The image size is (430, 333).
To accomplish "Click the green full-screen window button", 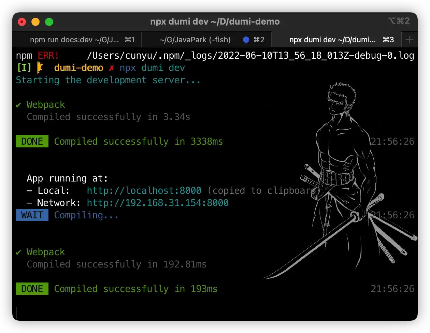I will (49, 22).
